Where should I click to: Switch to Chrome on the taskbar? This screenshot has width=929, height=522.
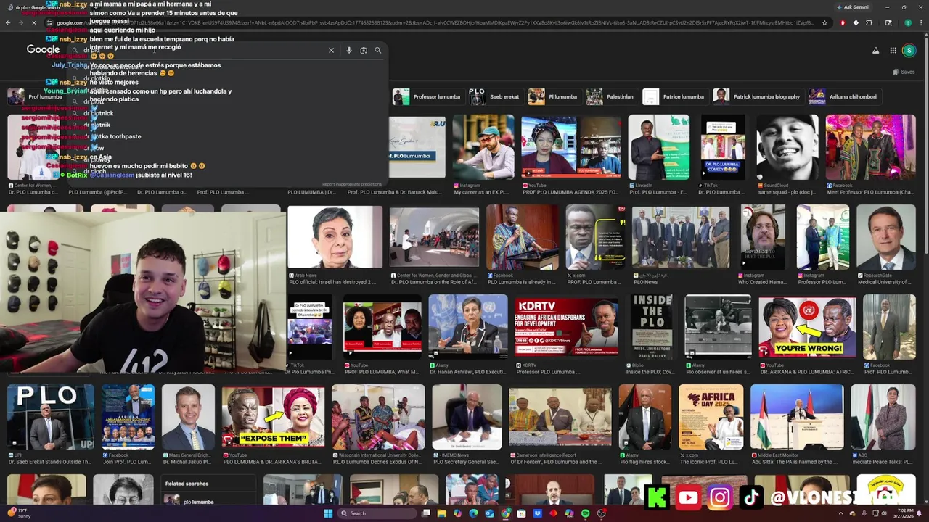pos(505,513)
